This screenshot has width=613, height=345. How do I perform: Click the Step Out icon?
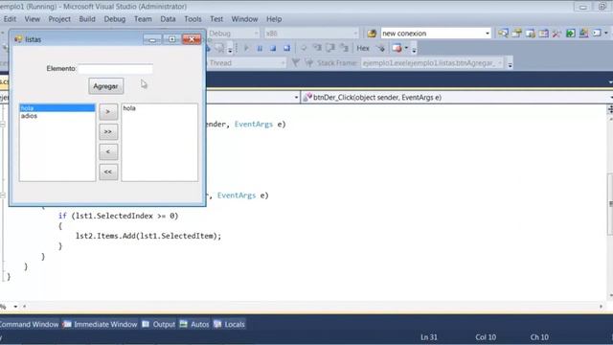coord(345,48)
